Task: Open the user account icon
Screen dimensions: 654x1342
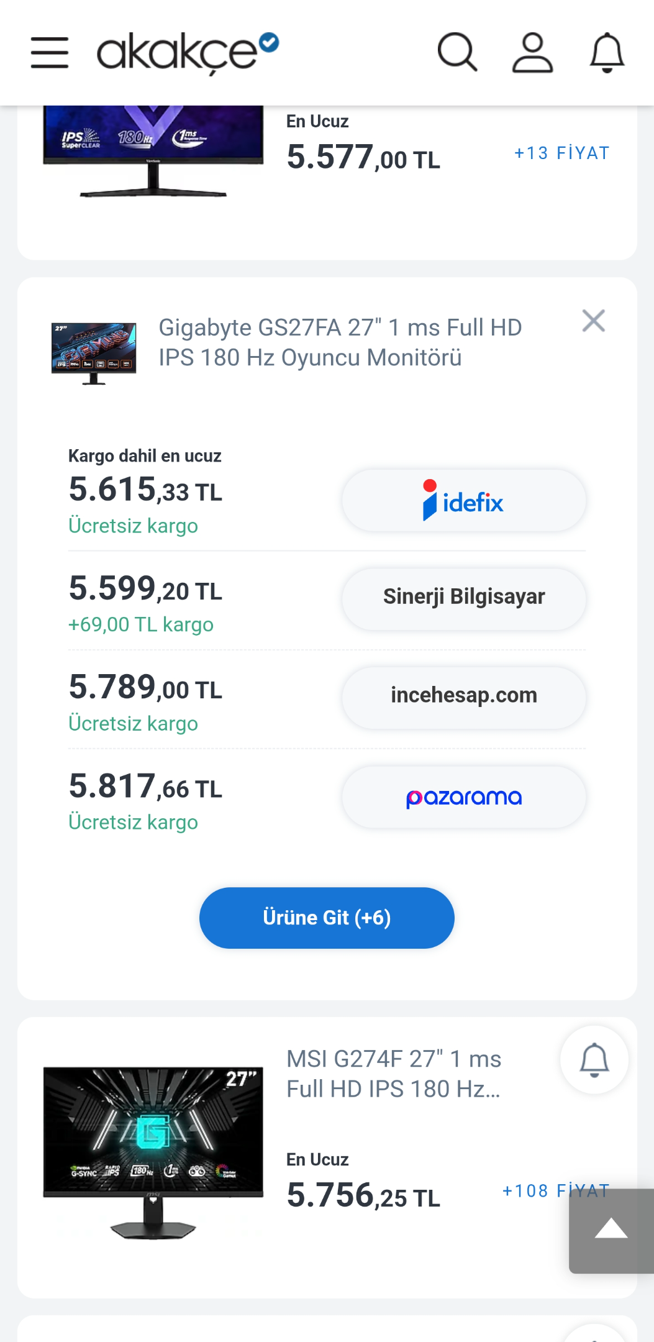Action: (x=532, y=53)
